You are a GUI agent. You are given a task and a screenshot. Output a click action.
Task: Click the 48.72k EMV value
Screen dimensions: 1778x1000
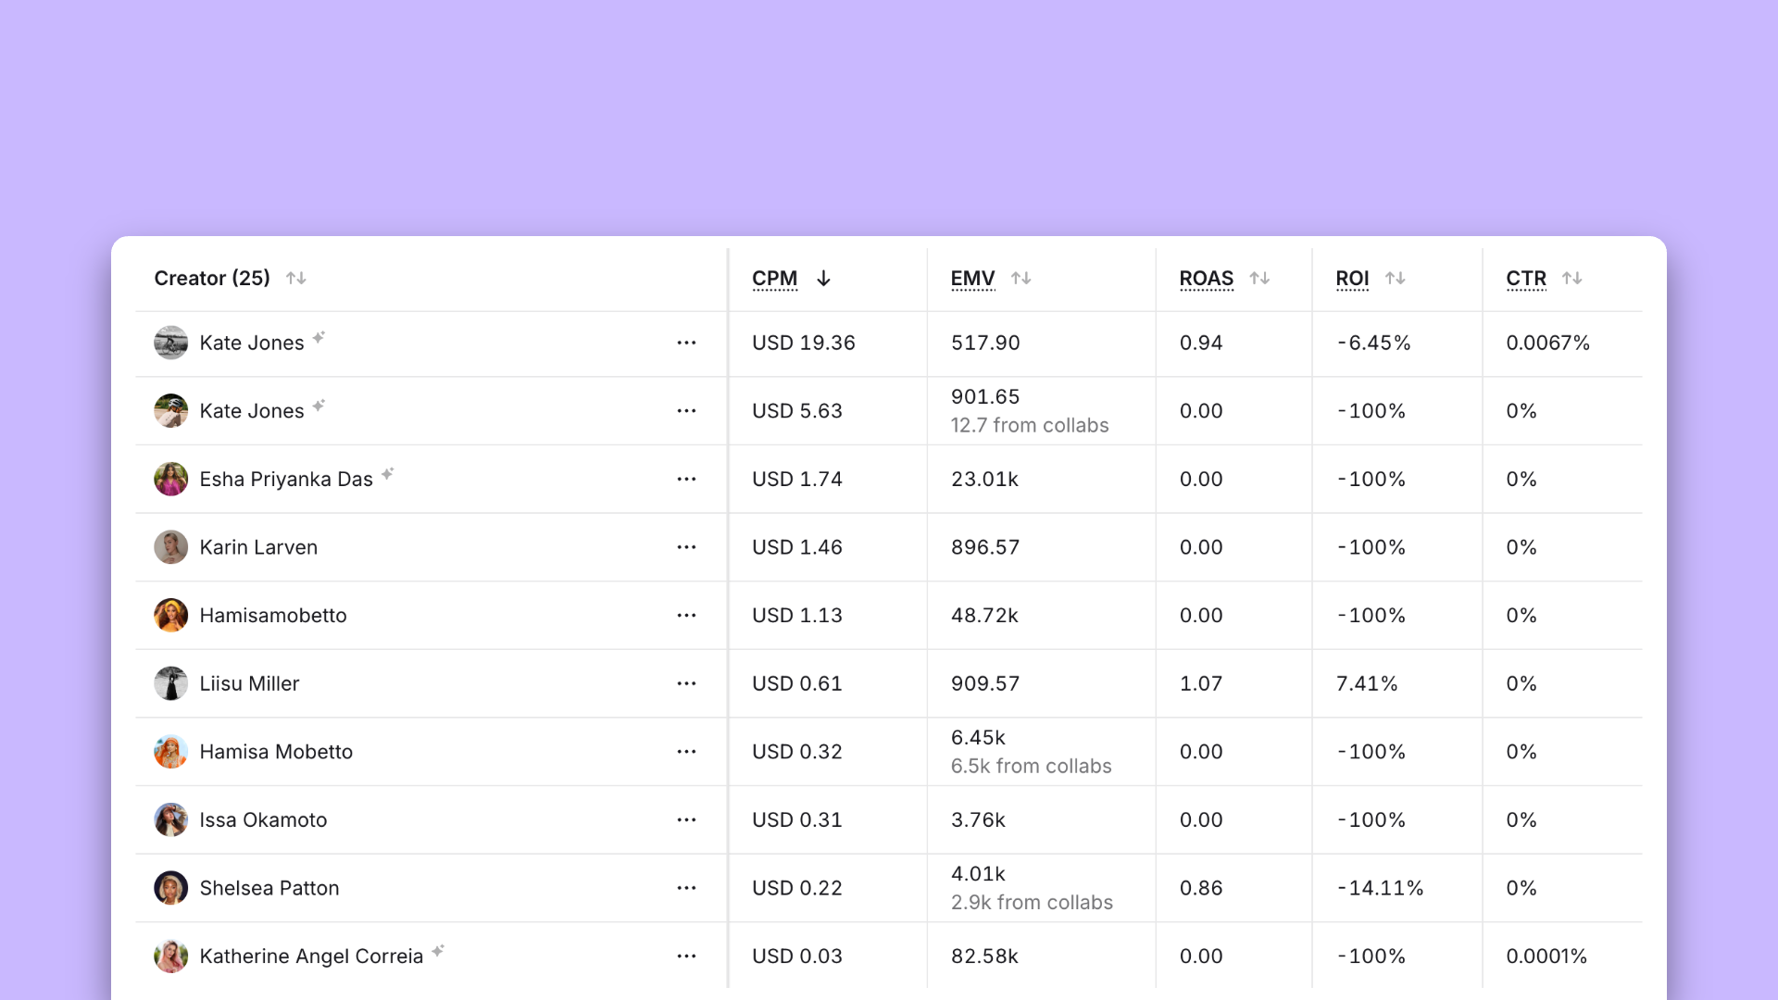(x=984, y=616)
